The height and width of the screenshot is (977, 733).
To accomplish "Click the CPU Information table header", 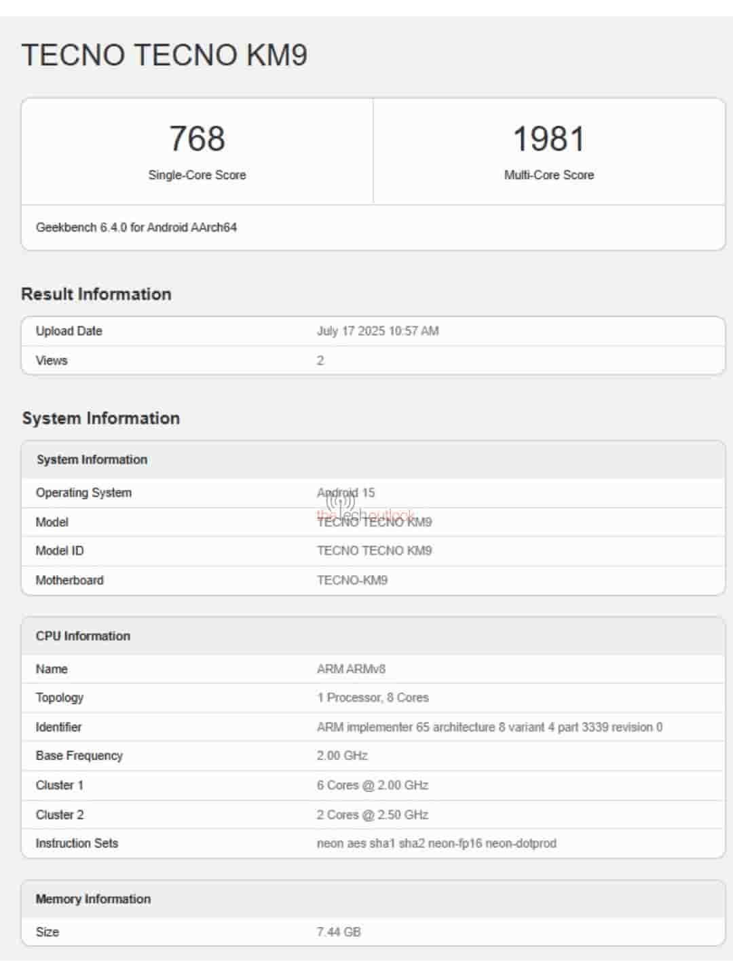I will (83, 636).
